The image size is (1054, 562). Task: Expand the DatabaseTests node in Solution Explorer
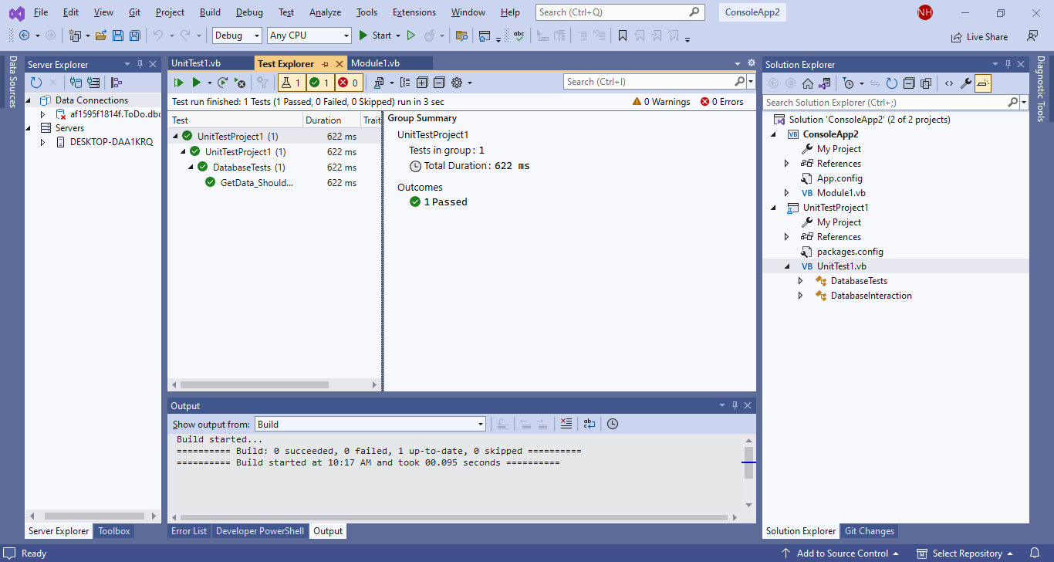[800, 281]
